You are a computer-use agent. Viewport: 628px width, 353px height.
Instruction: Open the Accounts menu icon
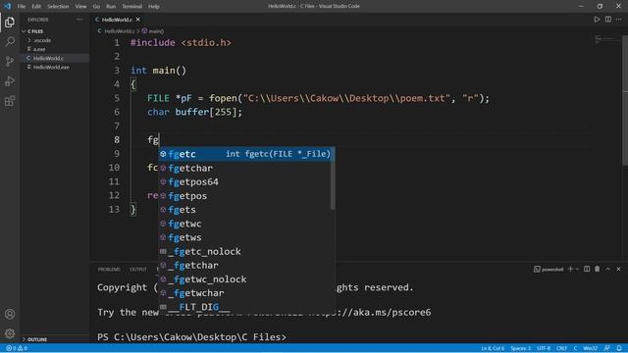coord(10,314)
